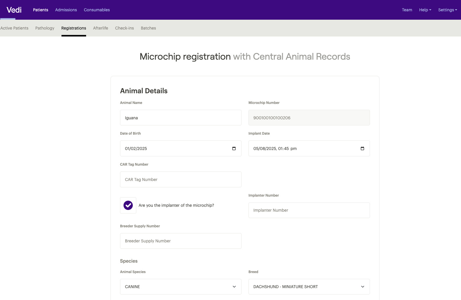Switch to the Pathology tab
The height and width of the screenshot is (300, 461).
[45, 28]
